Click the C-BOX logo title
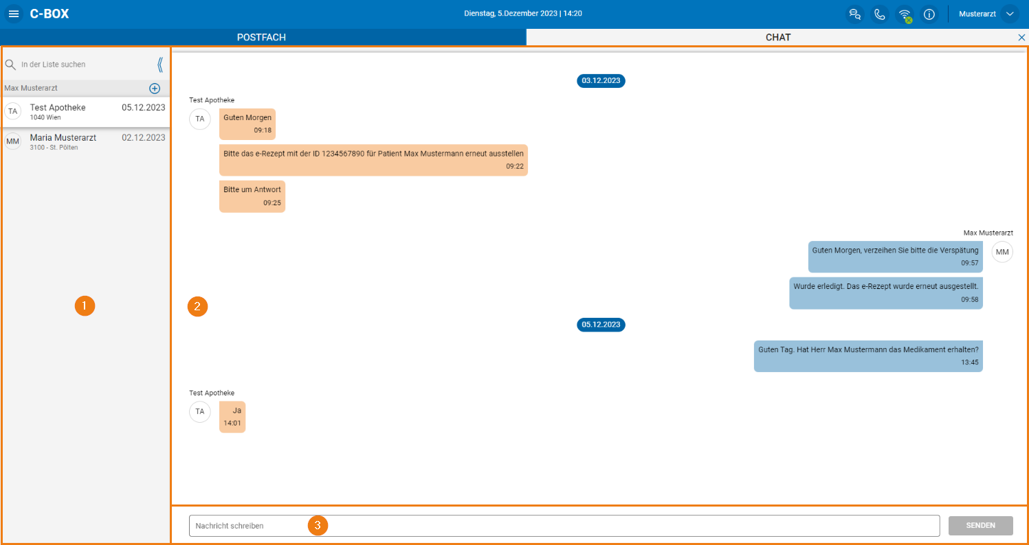1029x545 pixels. tap(49, 14)
